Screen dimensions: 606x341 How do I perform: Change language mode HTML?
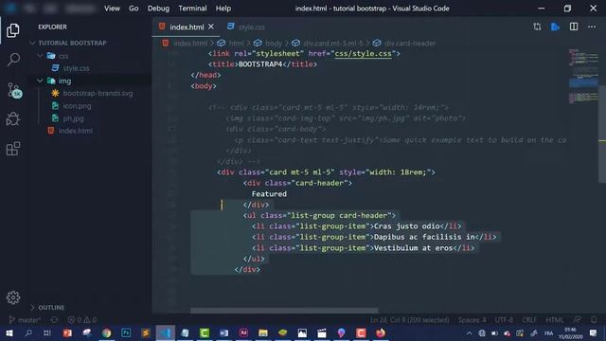pos(554,320)
